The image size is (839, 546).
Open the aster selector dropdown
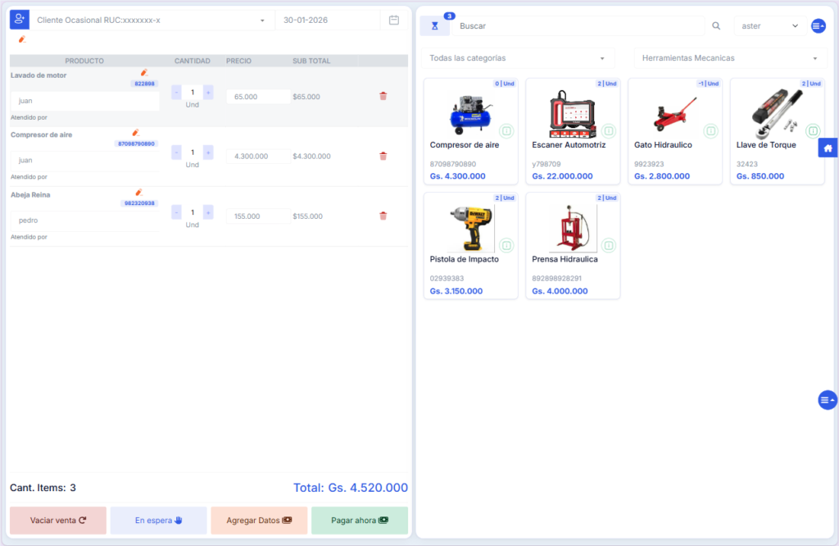(769, 26)
